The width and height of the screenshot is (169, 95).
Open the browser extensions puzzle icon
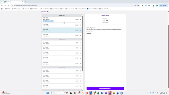point(149,6)
